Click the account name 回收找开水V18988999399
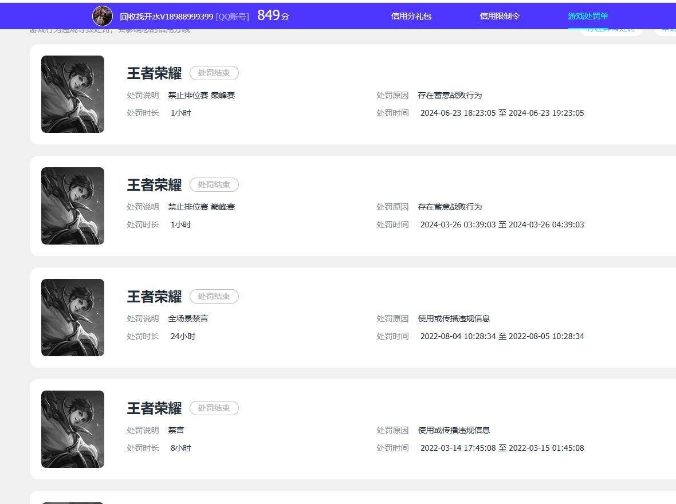Image resolution: width=676 pixels, height=504 pixels. (166, 17)
